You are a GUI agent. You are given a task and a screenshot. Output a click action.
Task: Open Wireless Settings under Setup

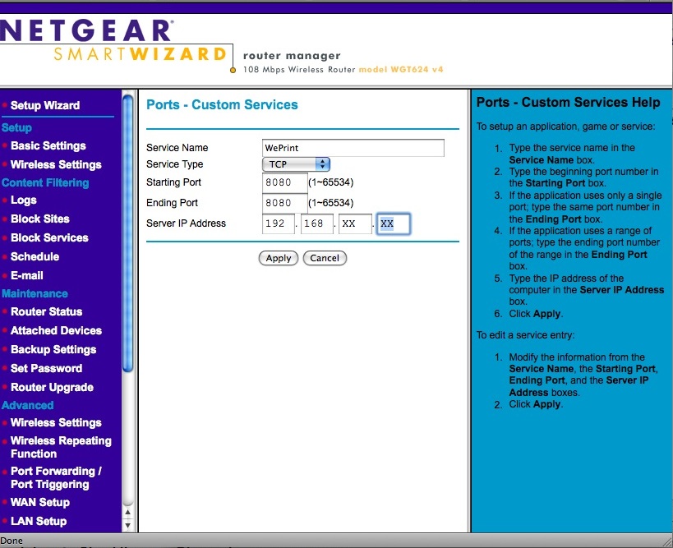(56, 165)
